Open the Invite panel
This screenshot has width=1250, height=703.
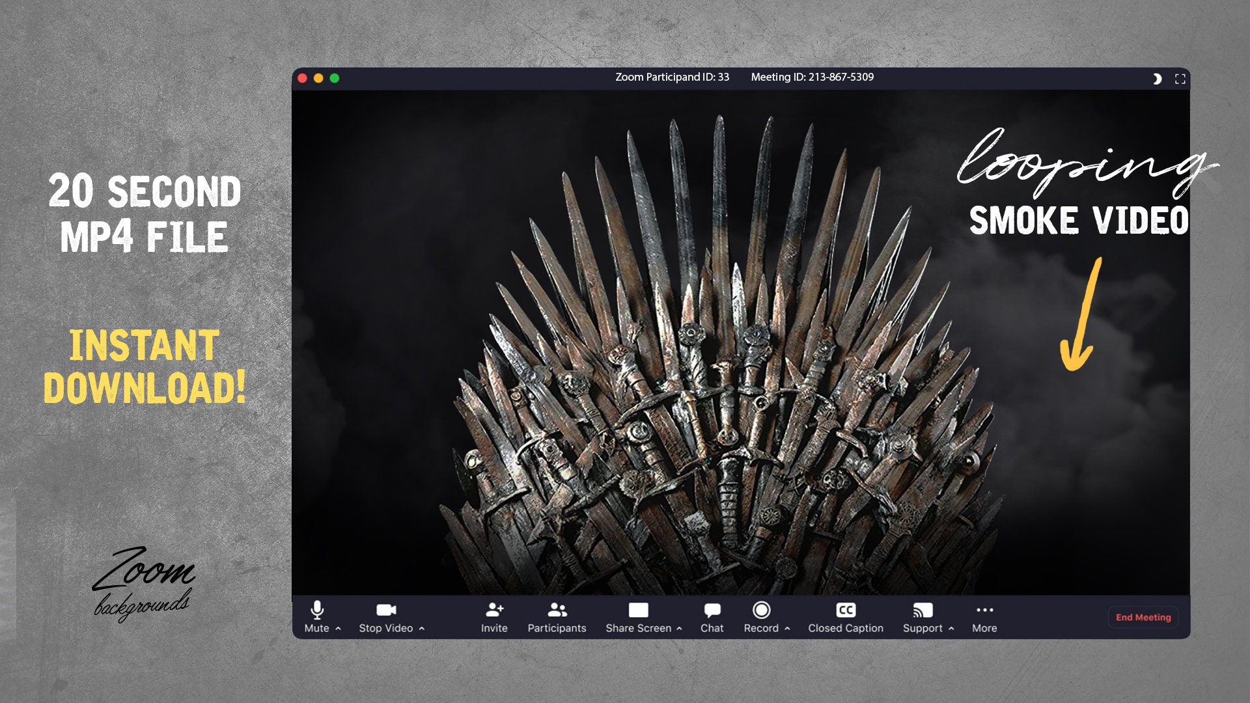coord(493,617)
